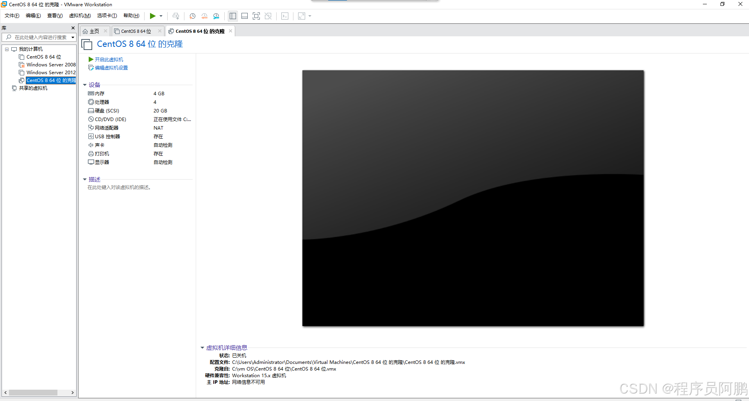The image size is (749, 401).
Task: Click the stretch guest display icon
Action: click(x=302, y=16)
